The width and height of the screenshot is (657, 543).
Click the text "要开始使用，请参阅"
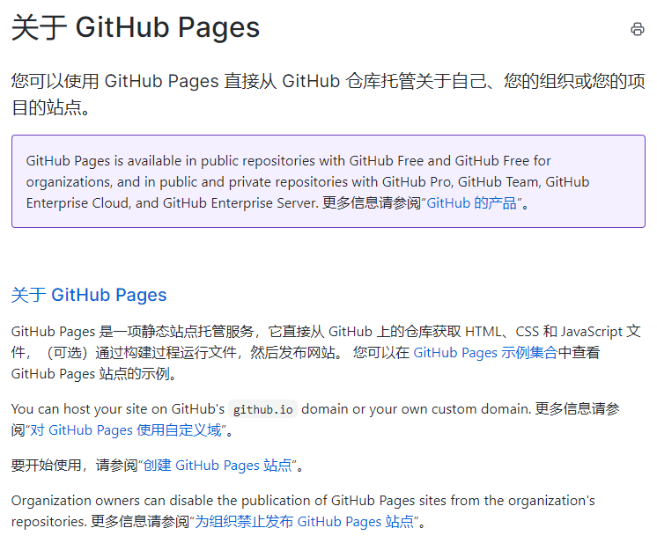(x=74, y=466)
